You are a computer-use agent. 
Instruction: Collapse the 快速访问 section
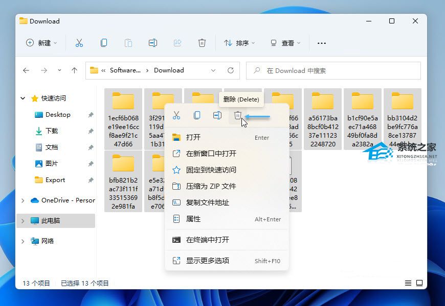(23, 98)
